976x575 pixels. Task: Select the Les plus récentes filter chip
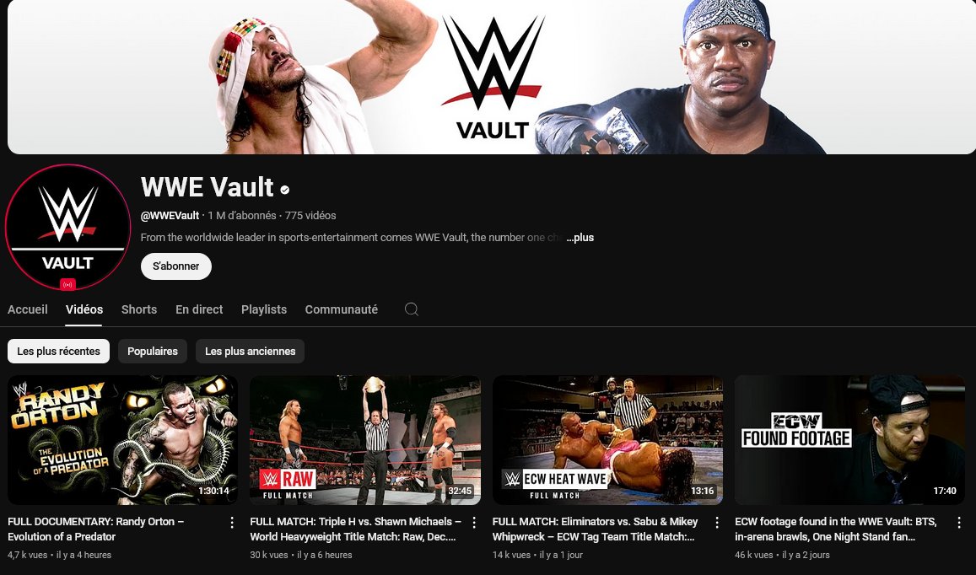(x=58, y=351)
